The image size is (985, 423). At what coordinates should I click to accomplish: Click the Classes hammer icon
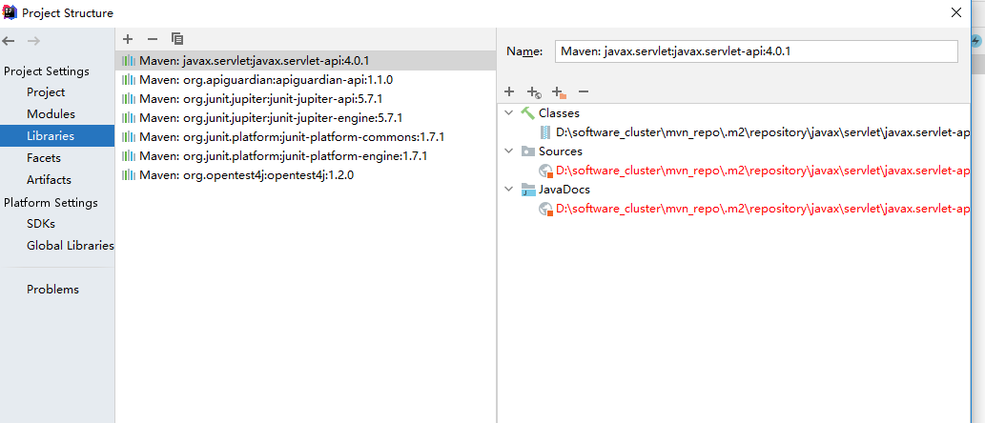coord(526,113)
